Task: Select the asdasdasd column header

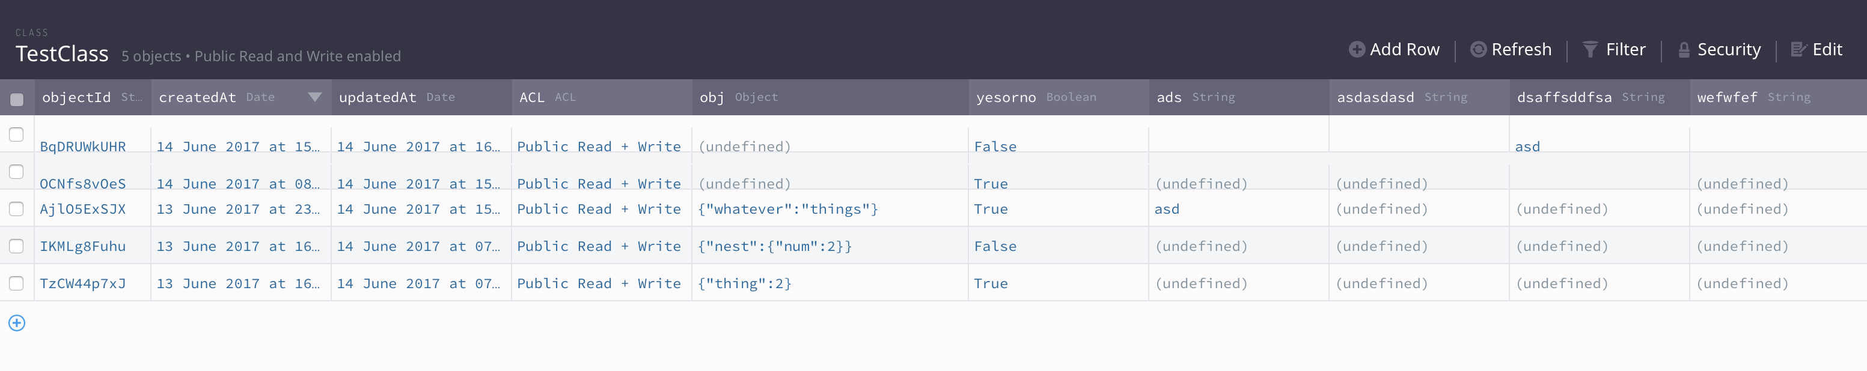Action: coord(1419,98)
